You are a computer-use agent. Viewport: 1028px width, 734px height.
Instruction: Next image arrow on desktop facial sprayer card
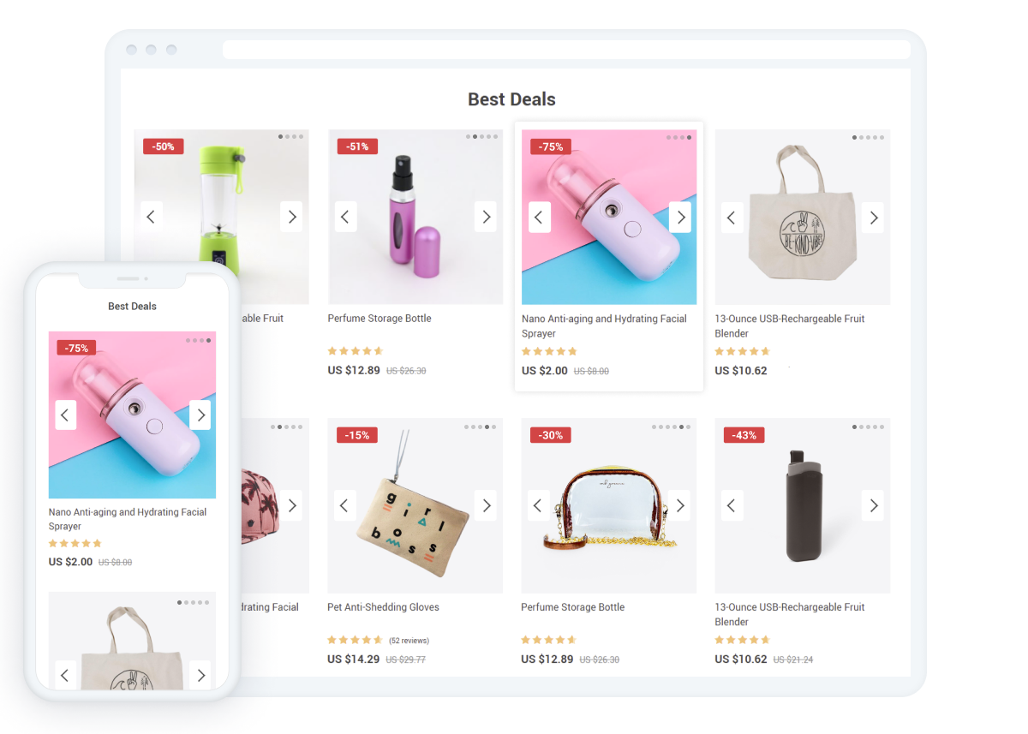click(680, 217)
